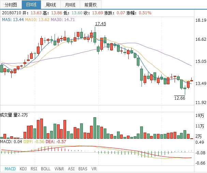Click the MACD: 0.04 readout
Image resolution: width=207 pixels, height=173 pixels.
pos(11,142)
